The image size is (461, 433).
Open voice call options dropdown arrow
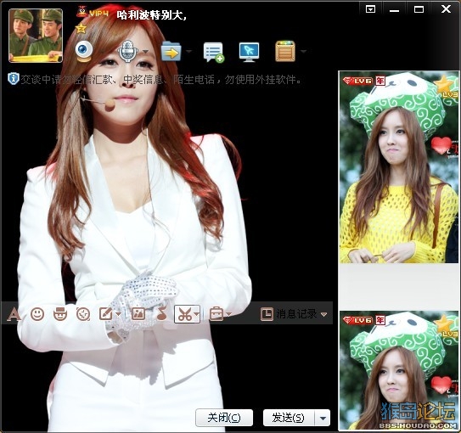145,52
